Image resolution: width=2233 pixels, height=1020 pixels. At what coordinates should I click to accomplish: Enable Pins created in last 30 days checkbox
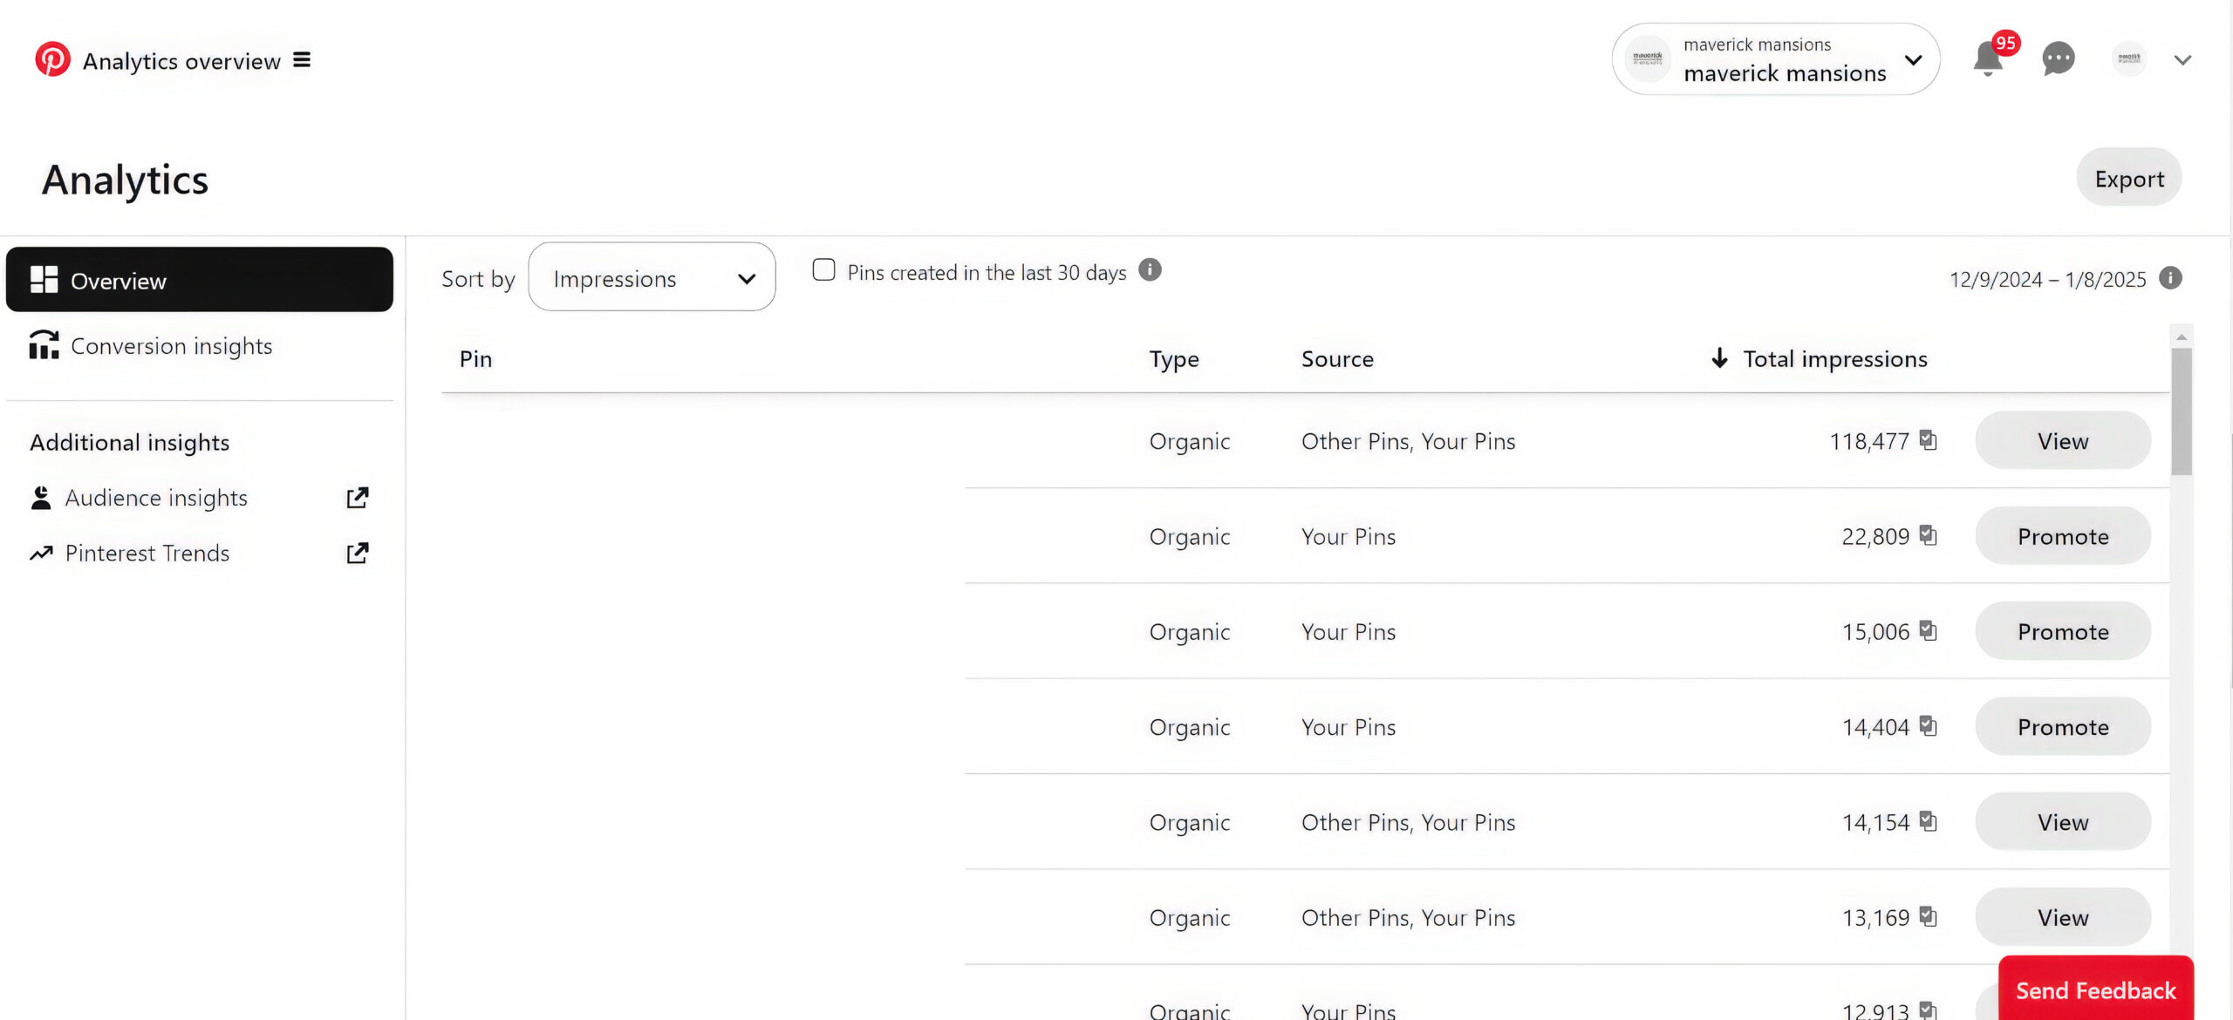point(823,270)
